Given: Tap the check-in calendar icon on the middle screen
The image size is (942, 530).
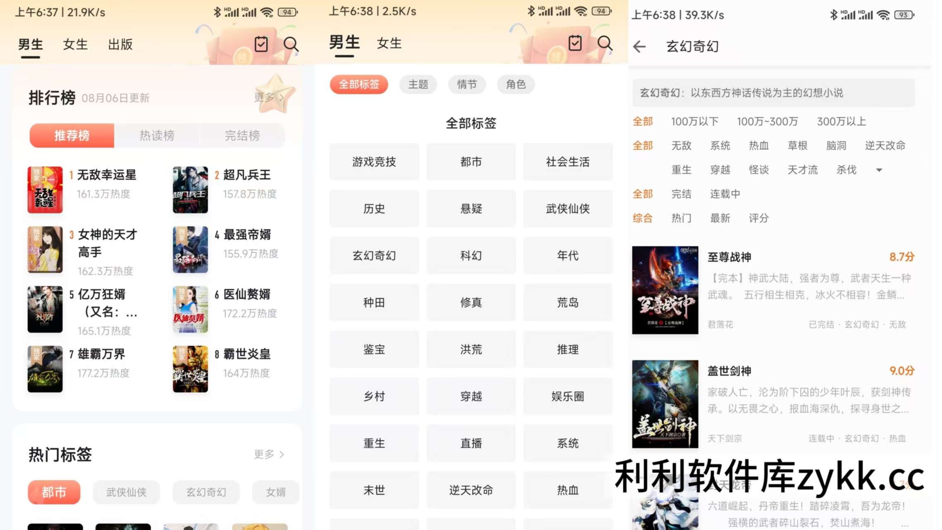Looking at the screenshot, I should [x=575, y=43].
